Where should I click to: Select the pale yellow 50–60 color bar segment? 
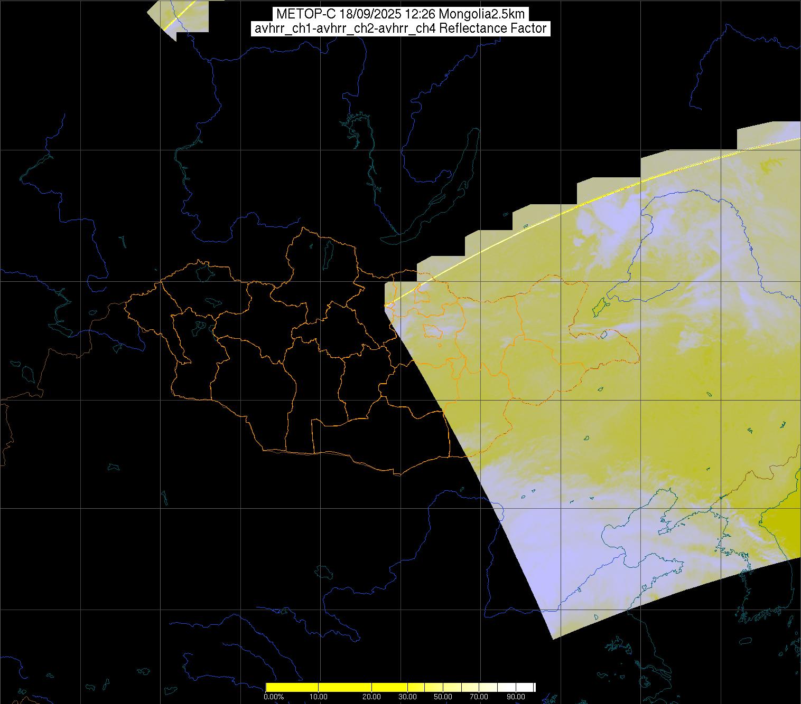click(x=452, y=687)
